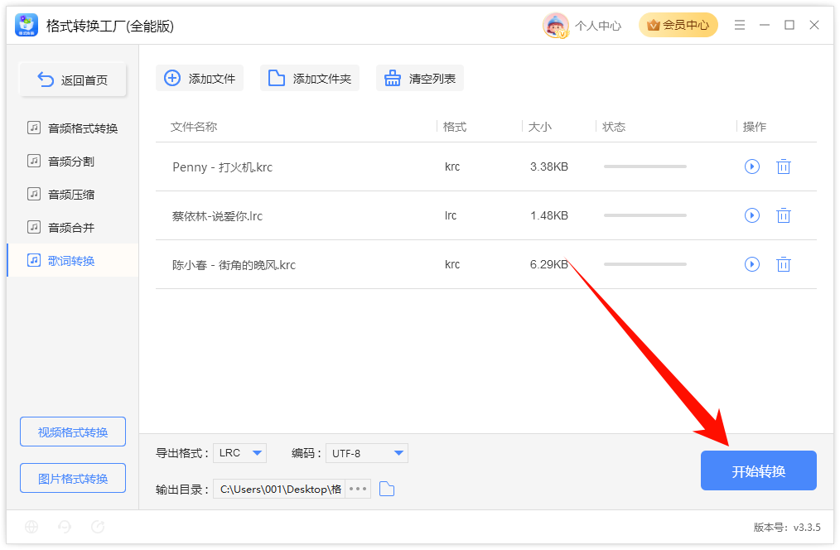The image size is (840, 550).
Task: Select 音频分割 in sidebar
Action: click(x=73, y=162)
